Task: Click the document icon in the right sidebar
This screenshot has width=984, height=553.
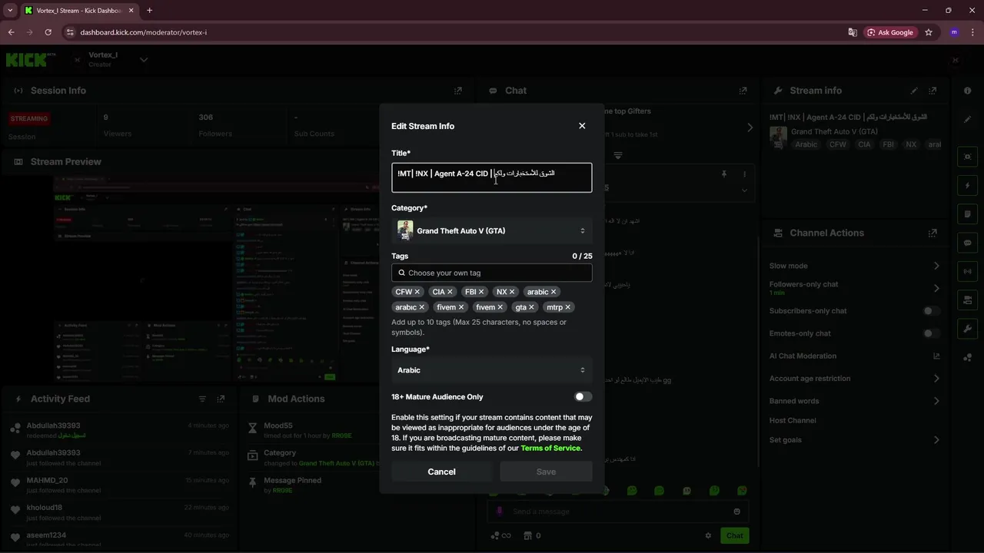Action: click(967, 214)
